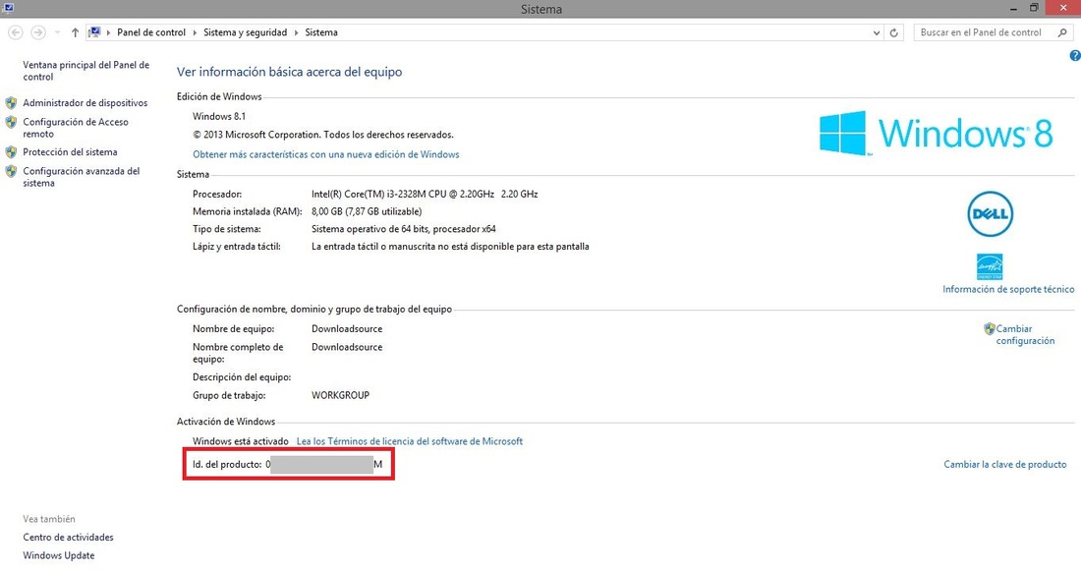Click Cambiar configuración link

click(x=1025, y=334)
